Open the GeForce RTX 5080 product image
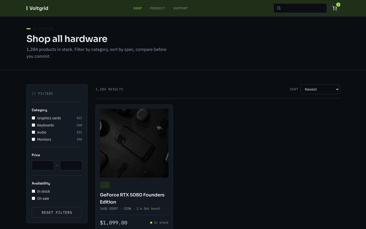Image resolution: width=366 pixels, height=229 pixels. pyautogui.click(x=134, y=143)
